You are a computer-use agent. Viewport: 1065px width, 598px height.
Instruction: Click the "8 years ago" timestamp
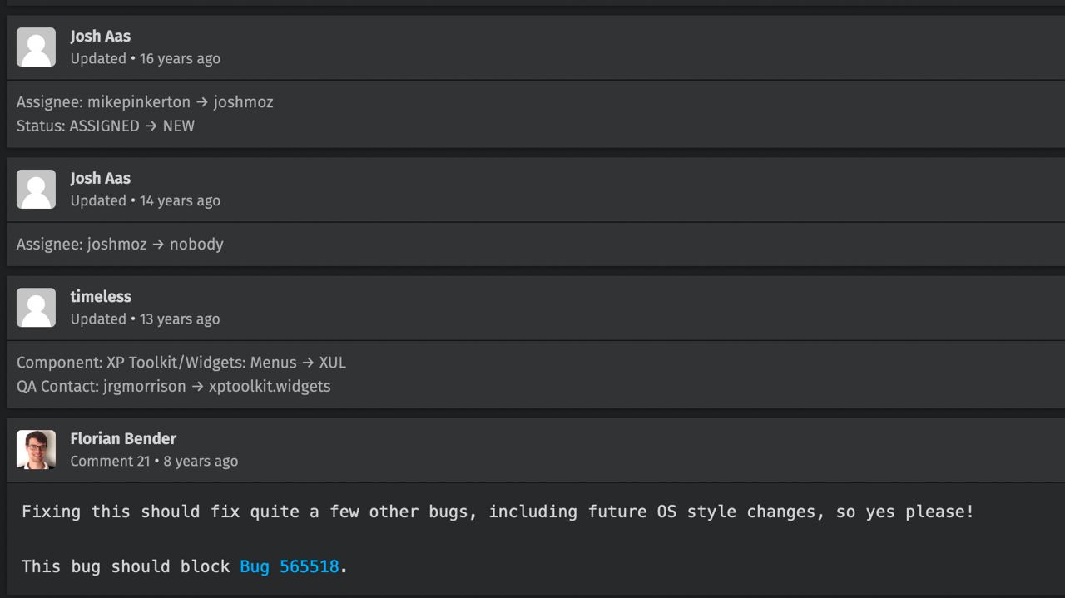pyautogui.click(x=201, y=462)
